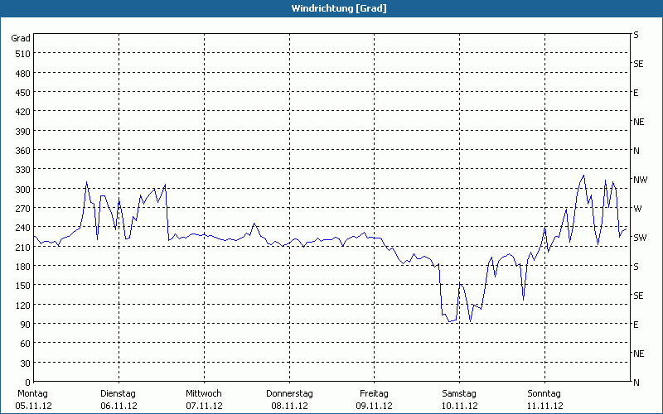Select the 300 degree axis label

23,190
